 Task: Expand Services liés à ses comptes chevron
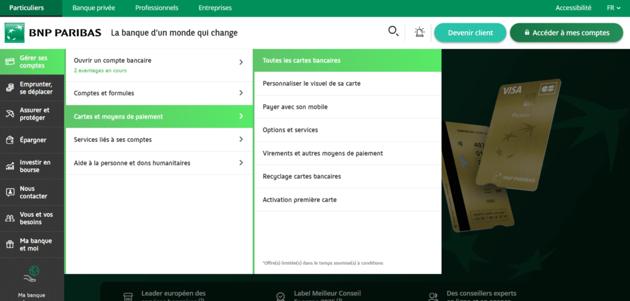241,139
